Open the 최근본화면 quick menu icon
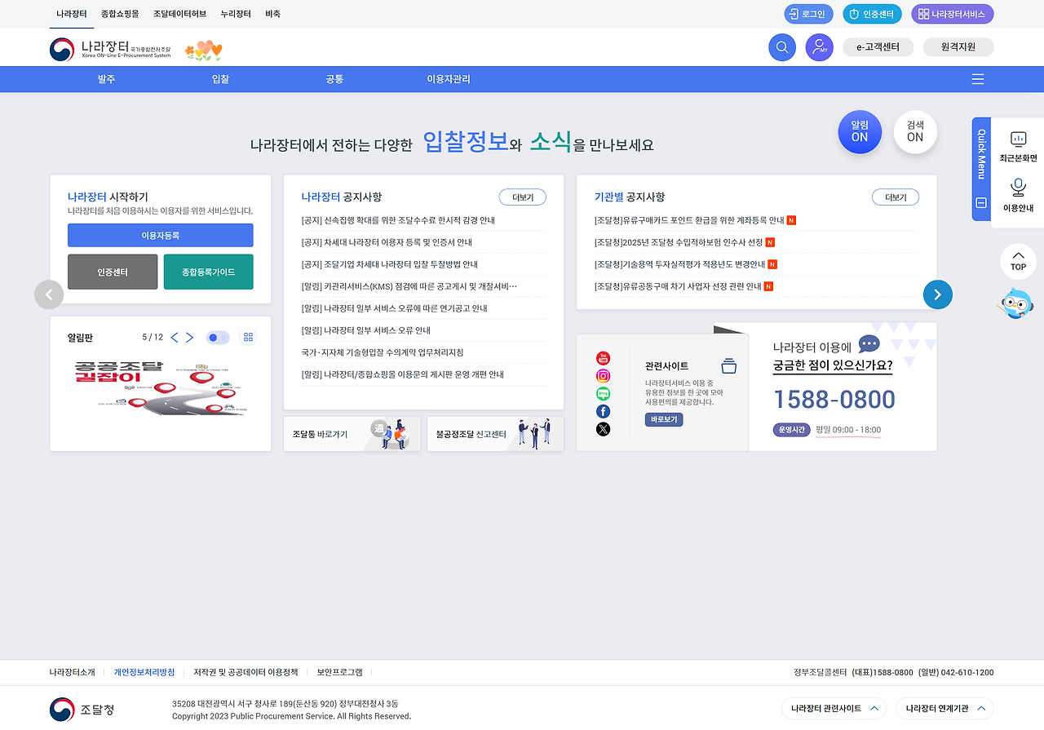 click(x=1018, y=146)
